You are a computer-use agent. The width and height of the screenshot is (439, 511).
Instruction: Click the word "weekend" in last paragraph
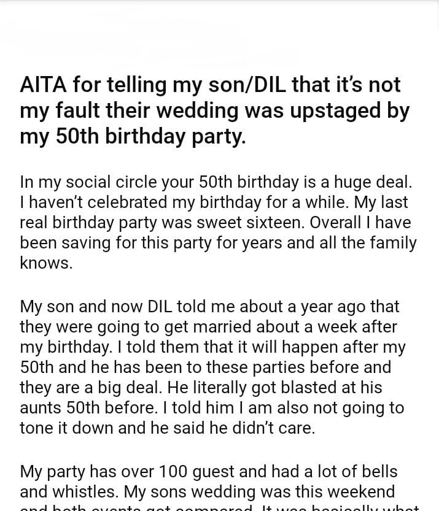pyautogui.click(x=358, y=492)
